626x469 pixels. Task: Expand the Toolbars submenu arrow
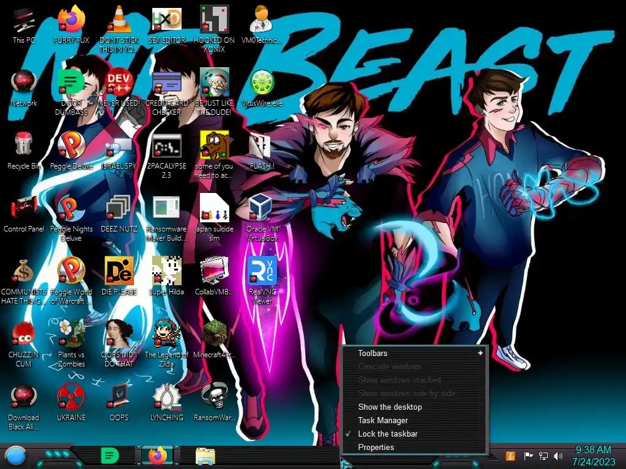pos(481,353)
